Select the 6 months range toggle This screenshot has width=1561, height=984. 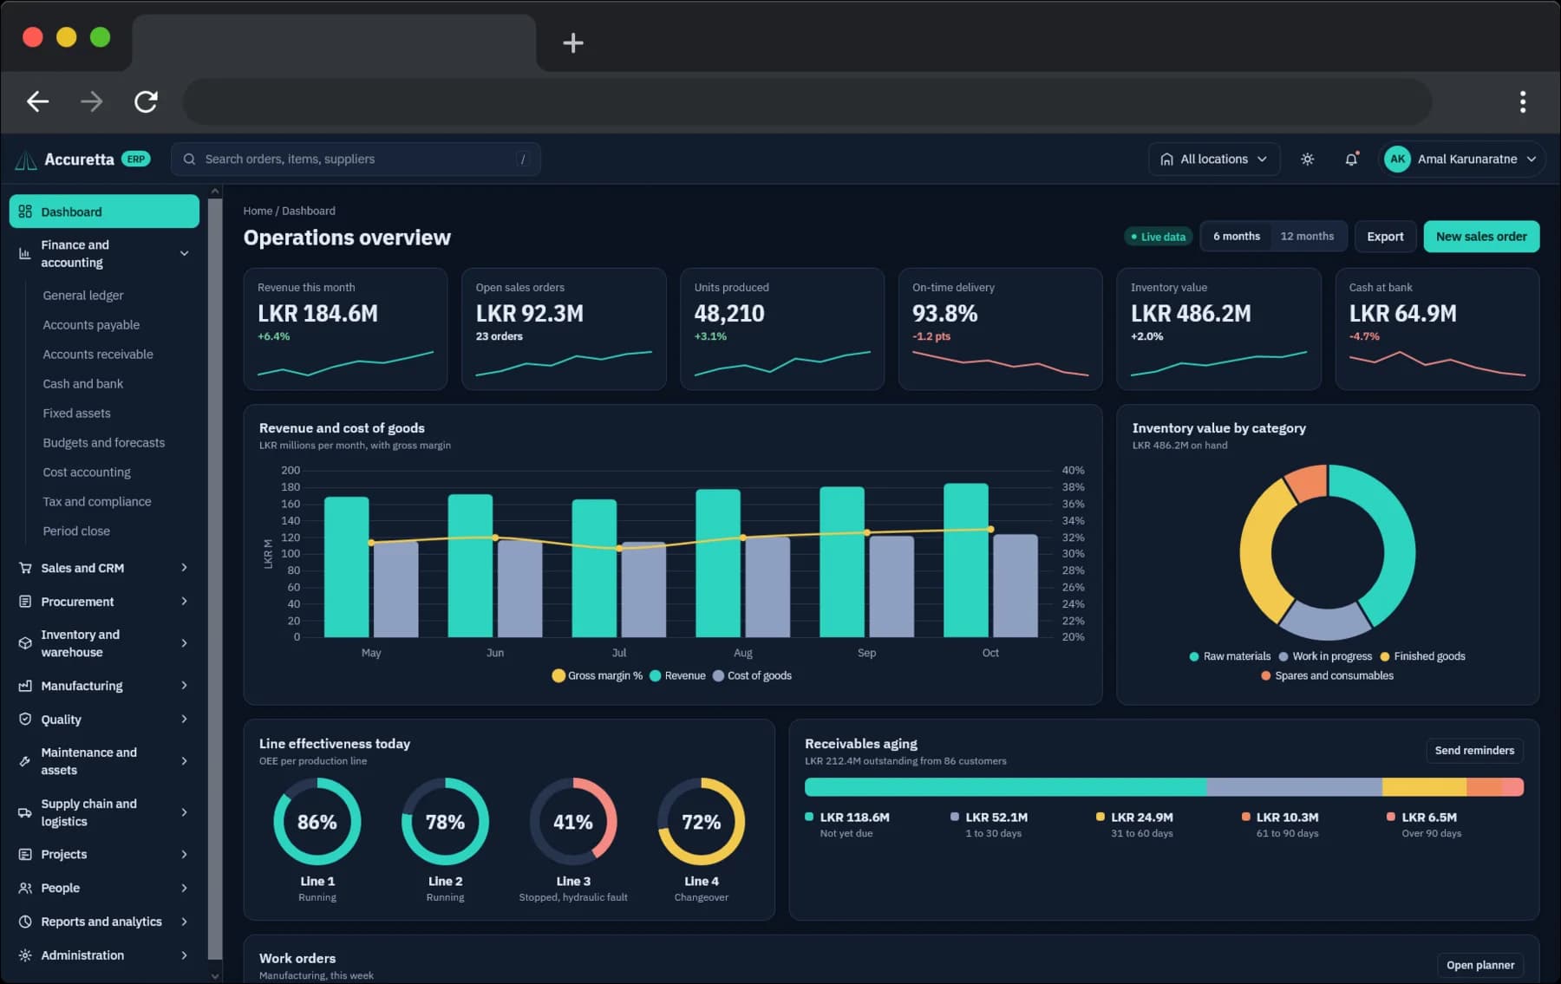click(1236, 237)
